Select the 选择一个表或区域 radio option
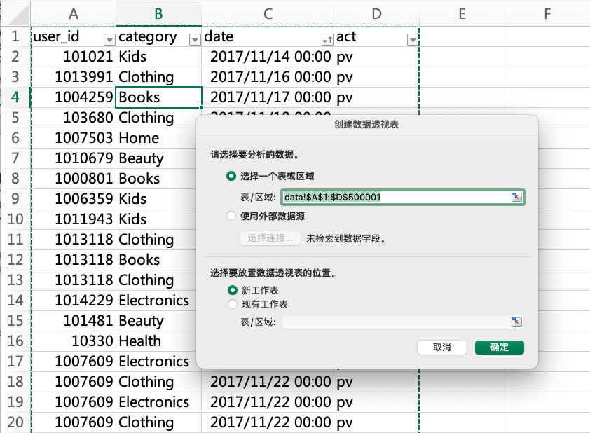590x433 pixels. pyautogui.click(x=231, y=176)
